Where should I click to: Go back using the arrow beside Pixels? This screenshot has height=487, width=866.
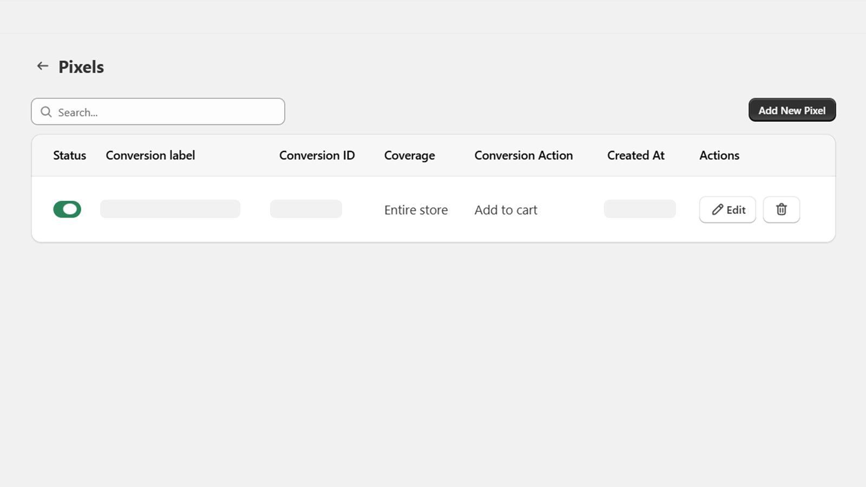43,66
